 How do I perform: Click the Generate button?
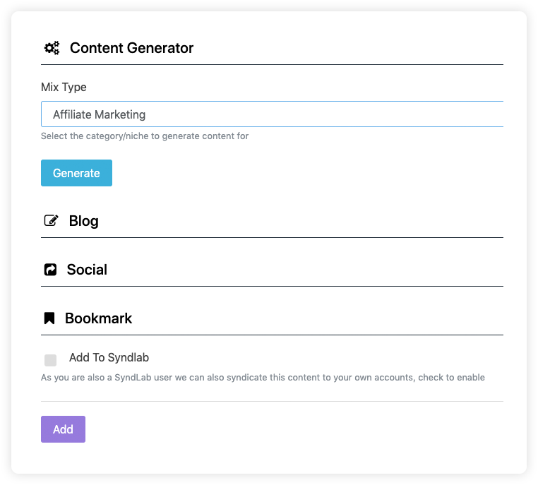[x=76, y=173]
